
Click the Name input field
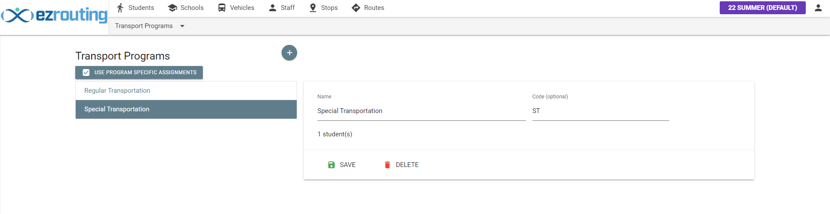coord(421,111)
